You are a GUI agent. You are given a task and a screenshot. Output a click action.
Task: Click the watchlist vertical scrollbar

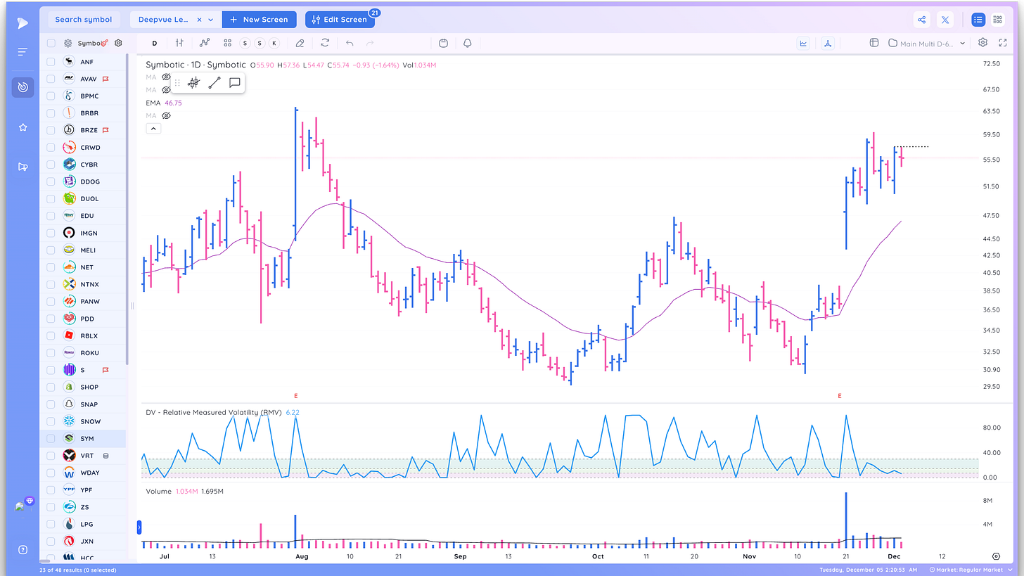[127, 210]
